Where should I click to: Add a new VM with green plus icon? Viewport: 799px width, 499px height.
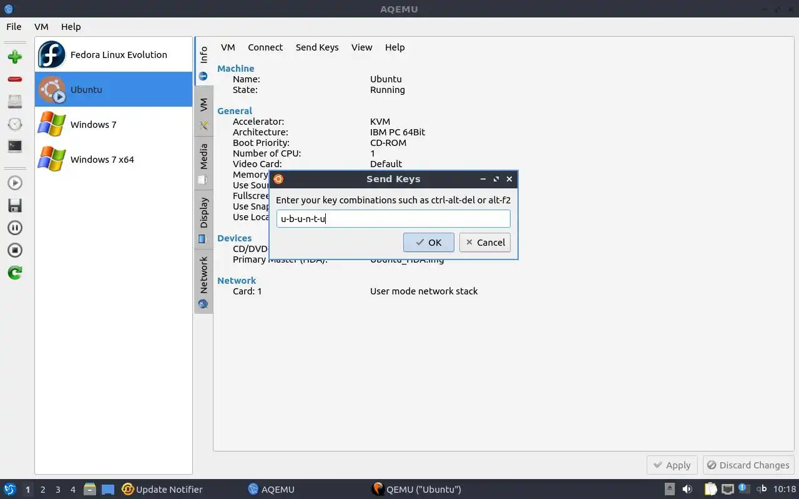[15, 57]
